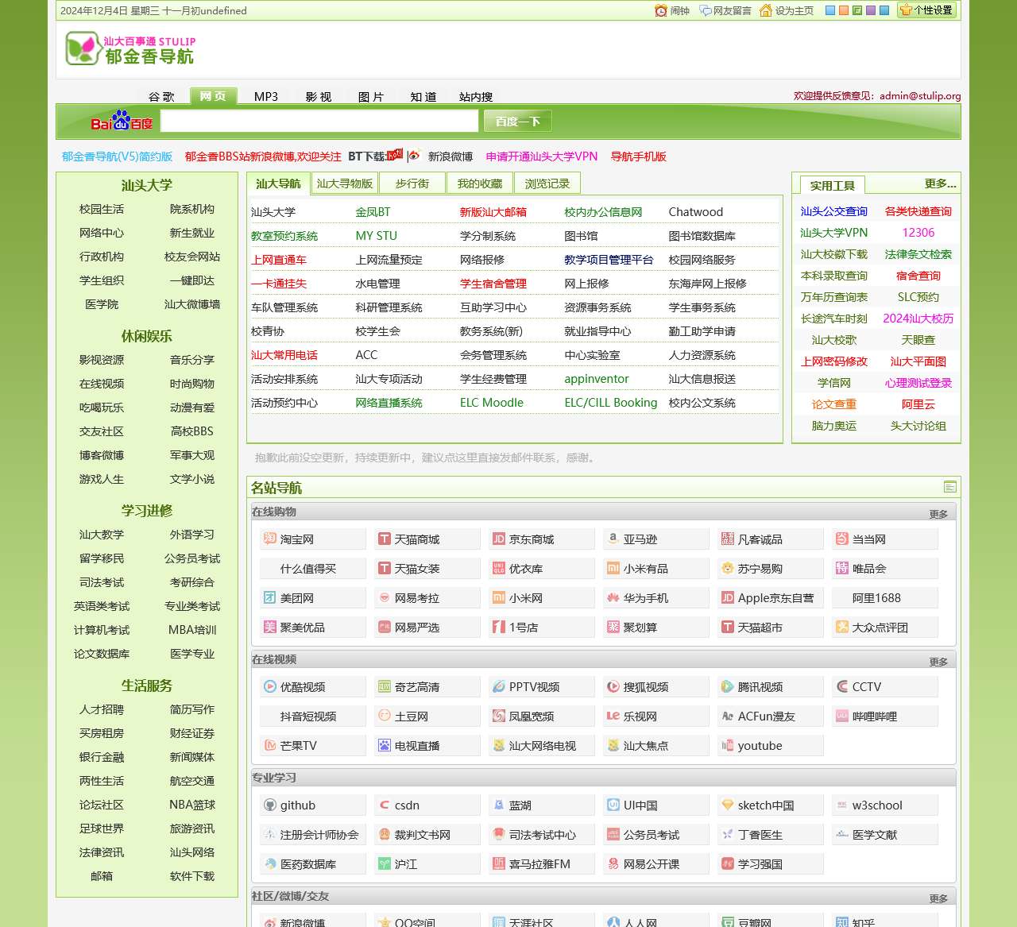Image resolution: width=1017 pixels, height=927 pixels.
Task: Click the 设为主页 house icon
Action: point(766,10)
